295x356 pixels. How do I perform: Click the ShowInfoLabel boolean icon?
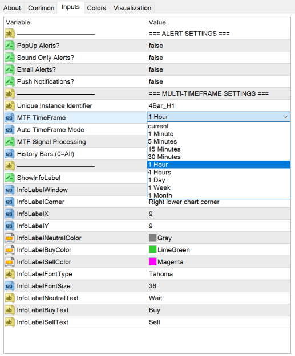pyautogui.click(x=10, y=178)
